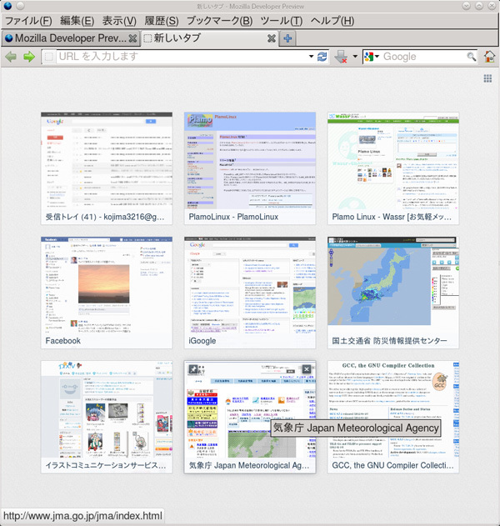Viewport: 500px width, 526px height.
Task: Click the 受信トレイ (41) caption text
Action: pyautogui.click(x=105, y=217)
